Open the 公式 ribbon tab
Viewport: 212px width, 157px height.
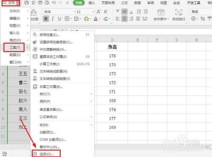(x=124, y=3)
